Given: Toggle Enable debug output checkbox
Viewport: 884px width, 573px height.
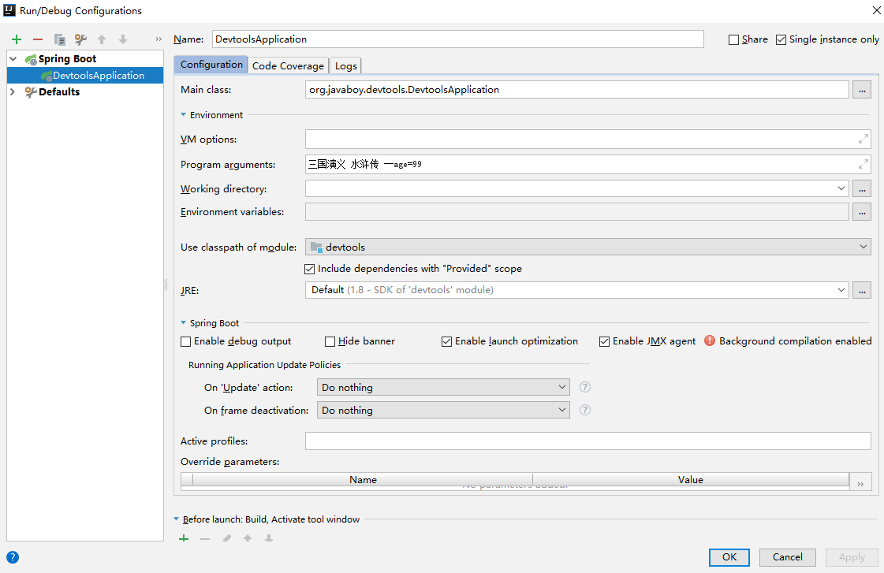Looking at the screenshot, I should click(186, 341).
